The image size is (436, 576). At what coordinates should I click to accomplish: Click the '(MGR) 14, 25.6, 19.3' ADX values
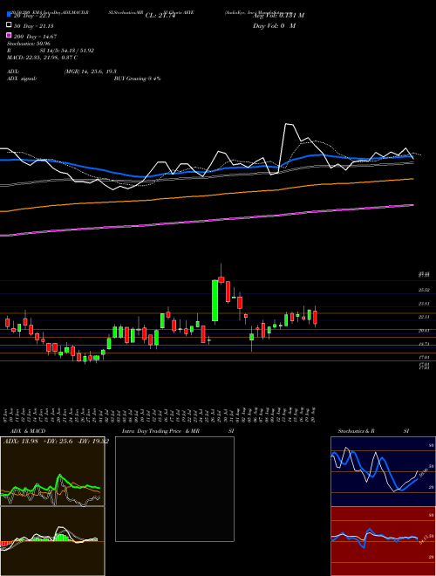coord(90,72)
